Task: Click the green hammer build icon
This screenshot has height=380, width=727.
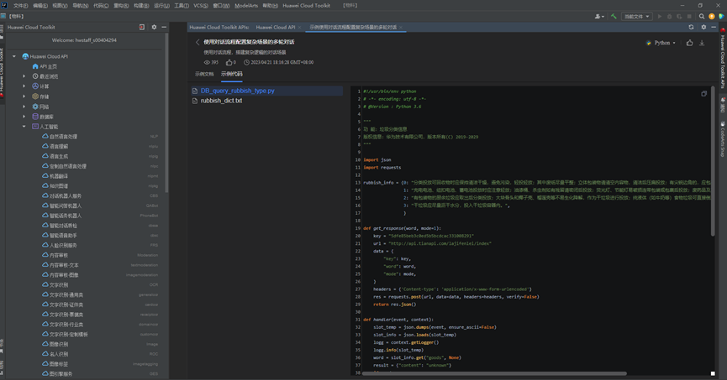Action: click(614, 16)
